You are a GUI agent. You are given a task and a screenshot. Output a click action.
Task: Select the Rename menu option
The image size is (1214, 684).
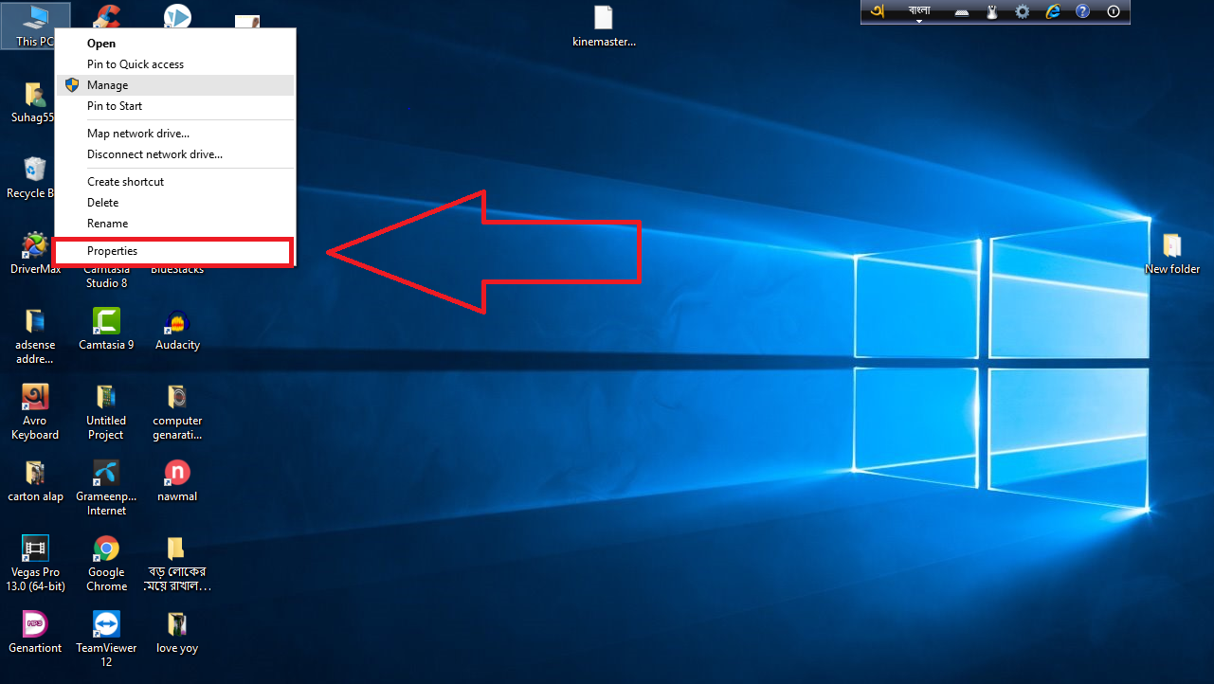107,224
